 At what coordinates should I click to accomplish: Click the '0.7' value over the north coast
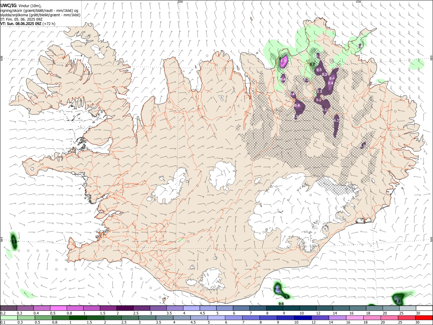[312, 64]
